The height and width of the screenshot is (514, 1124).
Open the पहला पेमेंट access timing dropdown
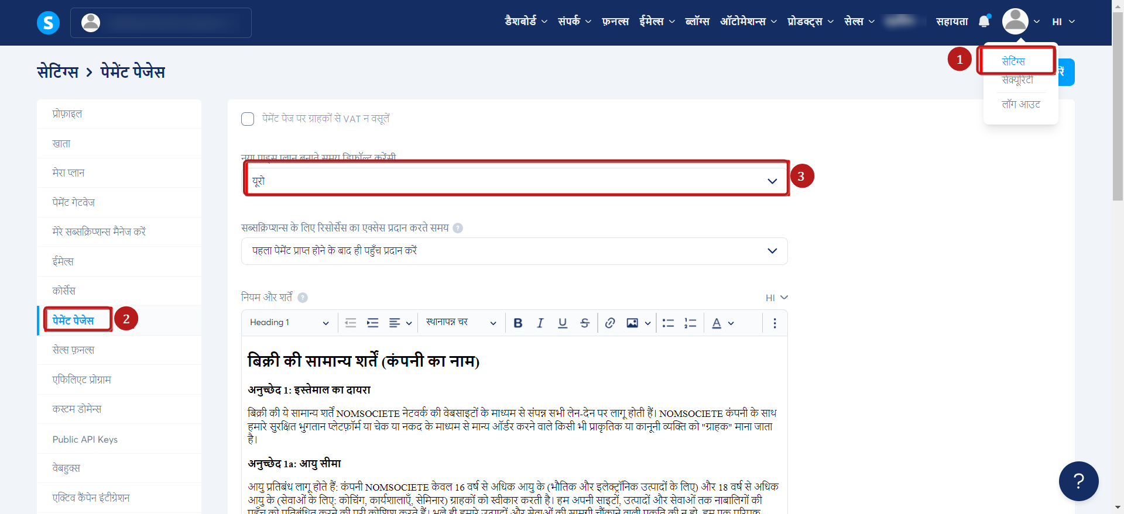(515, 251)
